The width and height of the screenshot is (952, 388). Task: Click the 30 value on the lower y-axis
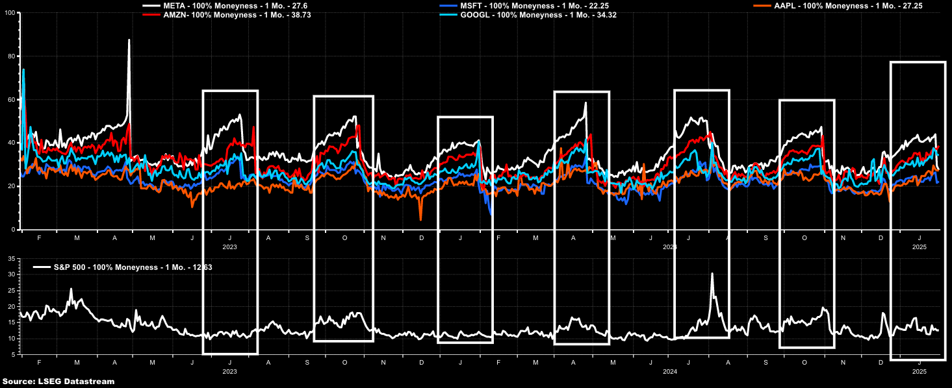(12, 274)
